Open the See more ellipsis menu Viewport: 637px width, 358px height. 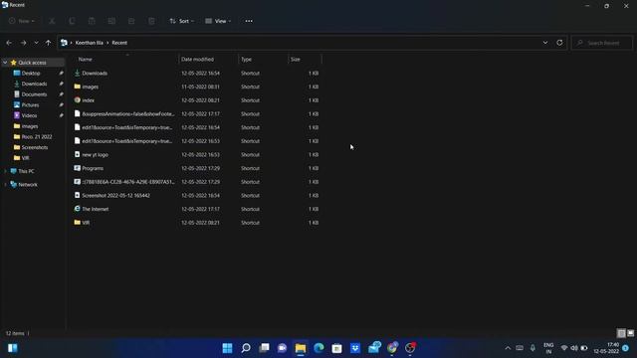[x=249, y=21]
